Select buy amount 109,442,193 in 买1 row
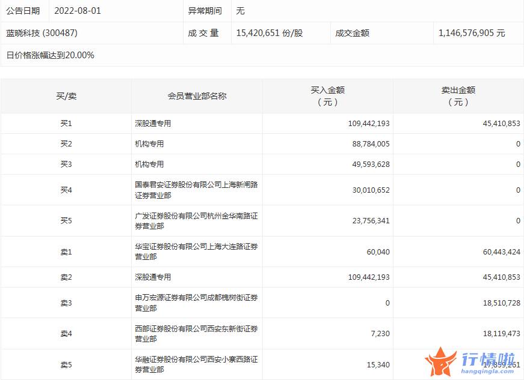The height and width of the screenshot is (380, 524). click(x=369, y=124)
